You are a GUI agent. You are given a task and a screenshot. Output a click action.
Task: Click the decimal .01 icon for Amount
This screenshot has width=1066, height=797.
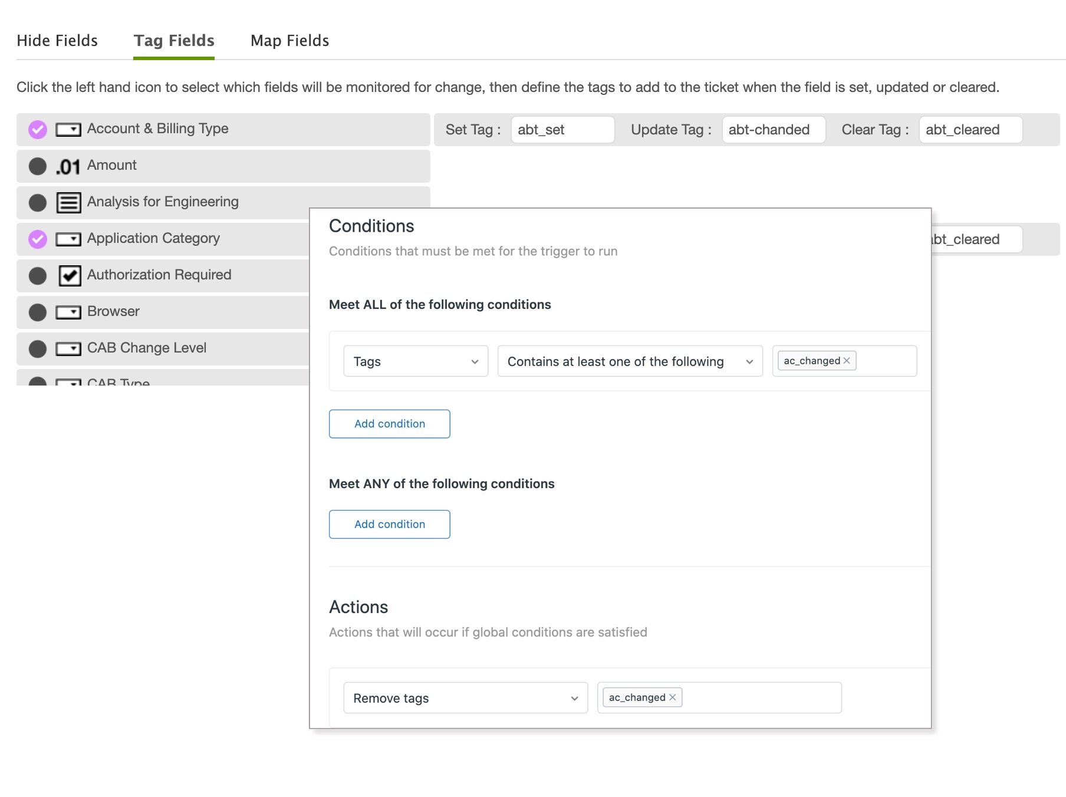(x=68, y=167)
